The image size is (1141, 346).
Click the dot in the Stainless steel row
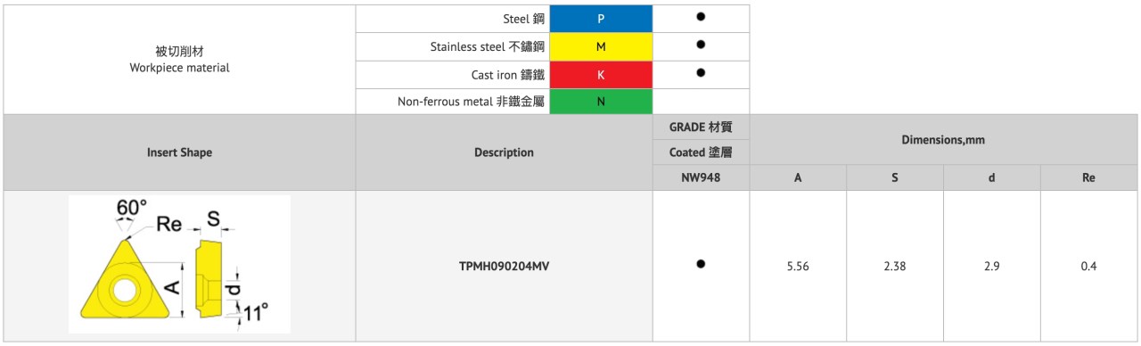tap(701, 45)
